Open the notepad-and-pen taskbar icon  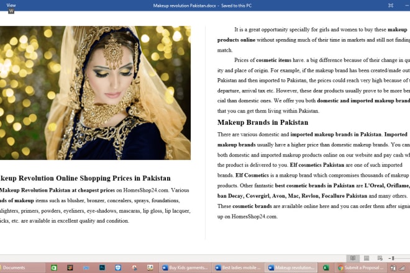[x=150, y=268]
